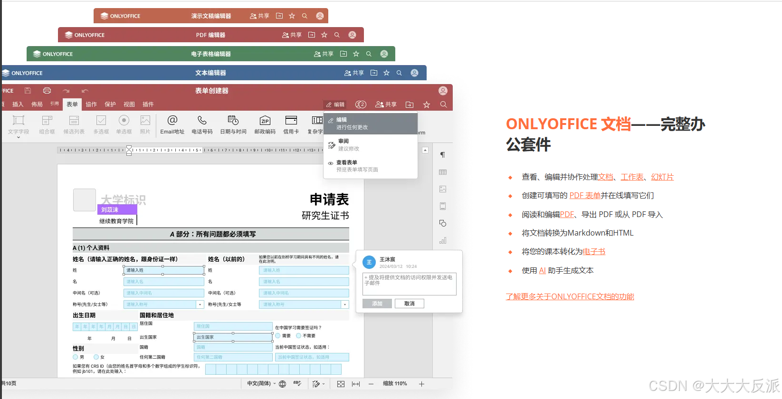Insert an Email地址 field

172,124
